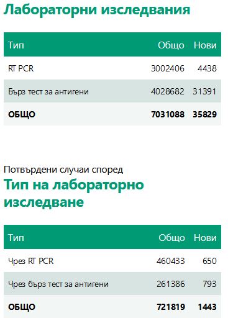Select 'Чрез бърз тест за антигени' row

[x=112, y=284]
